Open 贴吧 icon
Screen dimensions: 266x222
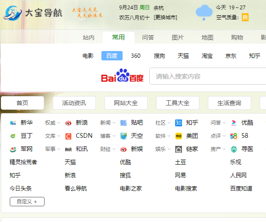coord(123,123)
